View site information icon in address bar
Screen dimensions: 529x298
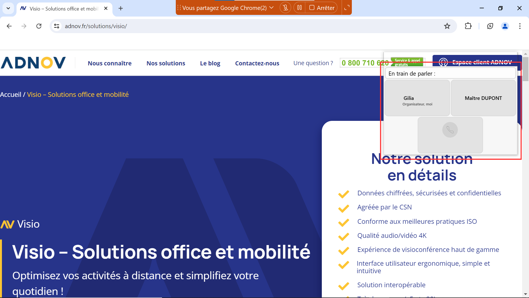[57, 26]
